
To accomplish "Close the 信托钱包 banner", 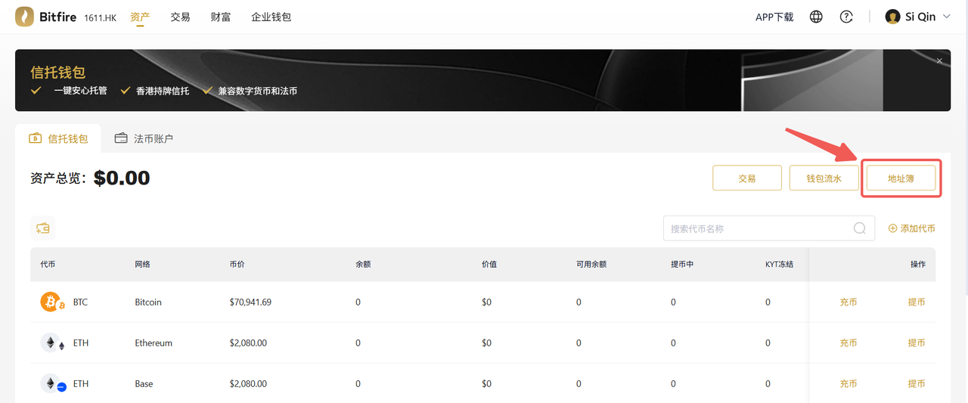I will [939, 61].
